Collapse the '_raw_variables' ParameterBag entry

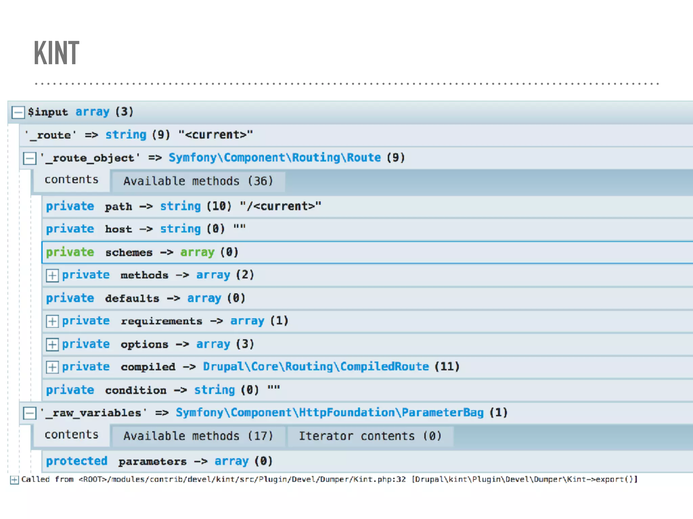pos(30,413)
